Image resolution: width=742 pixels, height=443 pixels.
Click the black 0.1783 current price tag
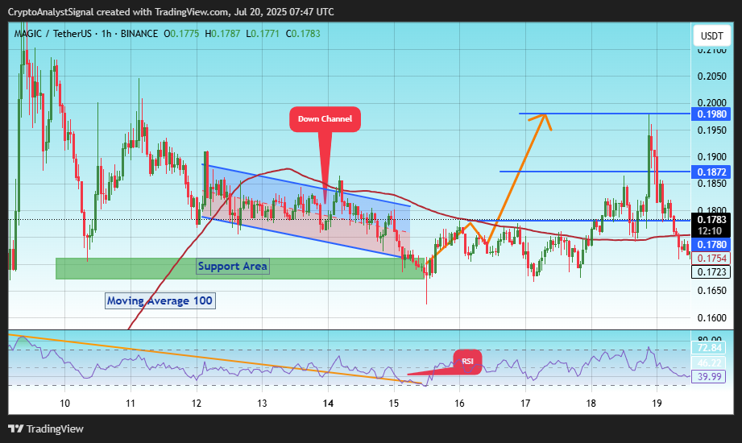click(x=711, y=220)
